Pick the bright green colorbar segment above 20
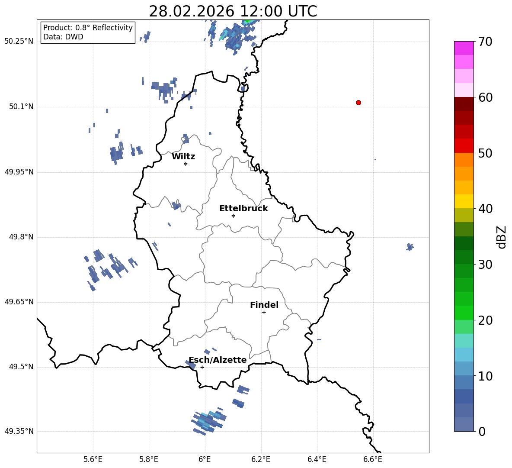512x468 pixels. pyautogui.click(x=464, y=313)
